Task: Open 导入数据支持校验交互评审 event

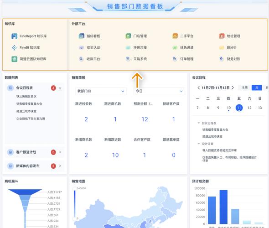Action: pos(219,150)
